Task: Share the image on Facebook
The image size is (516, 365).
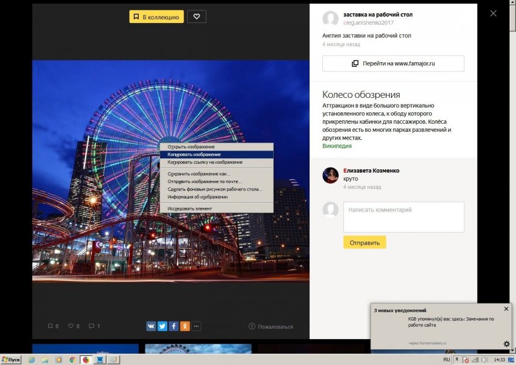Action: (174, 326)
